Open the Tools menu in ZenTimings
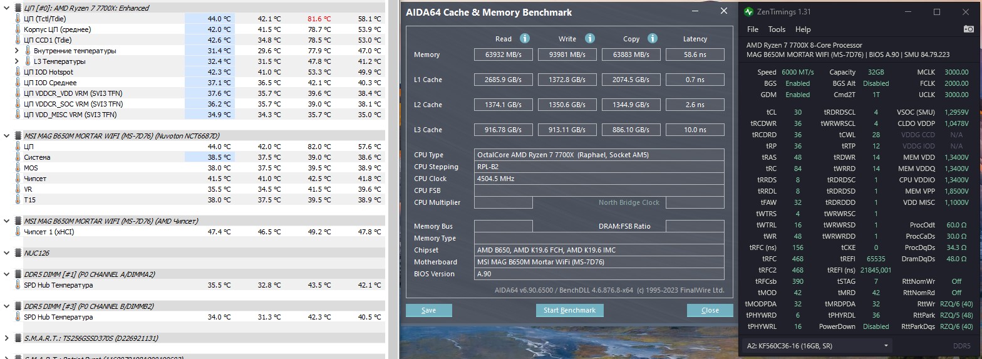This screenshot has height=359, width=982. tap(777, 29)
